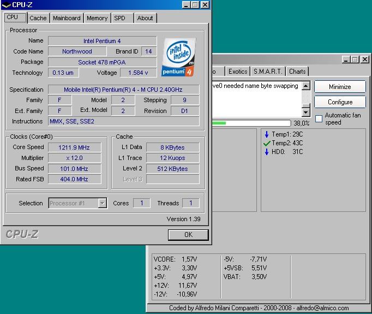Viewport: 372px width, 314px height.
Task: Click the Instructions field MMX, SSE, SSE2
Action: pyautogui.click(x=123, y=121)
